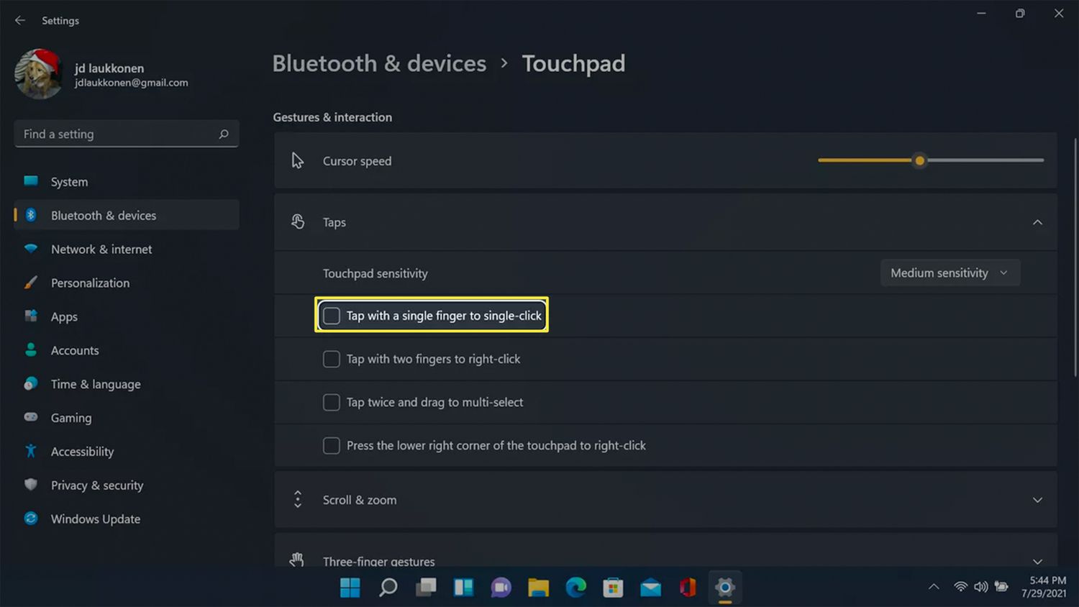
Task: Click the Bluetooth & devices breadcrumb link
Action: 379,63
